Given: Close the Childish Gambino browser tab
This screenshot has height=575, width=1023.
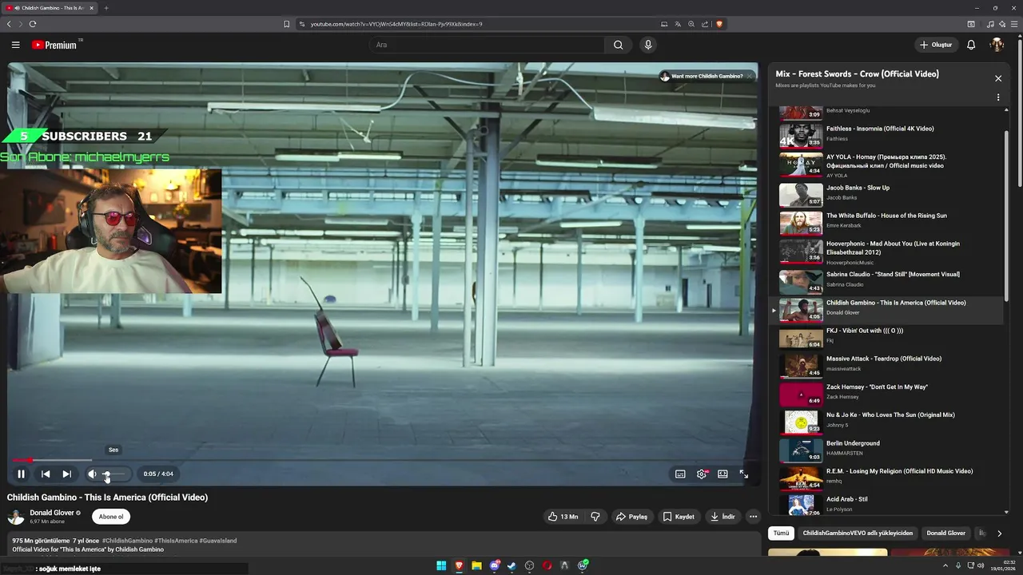Looking at the screenshot, I should (x=91, y=8).
